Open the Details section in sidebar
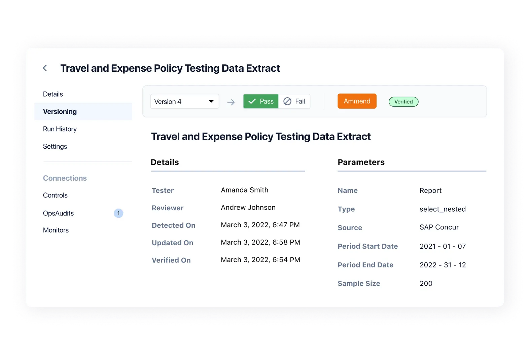This screenshot has height=355, width=530. [53, 94]
